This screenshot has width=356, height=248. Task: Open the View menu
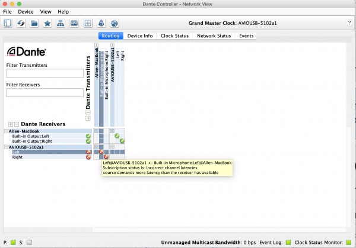point(46,12)
